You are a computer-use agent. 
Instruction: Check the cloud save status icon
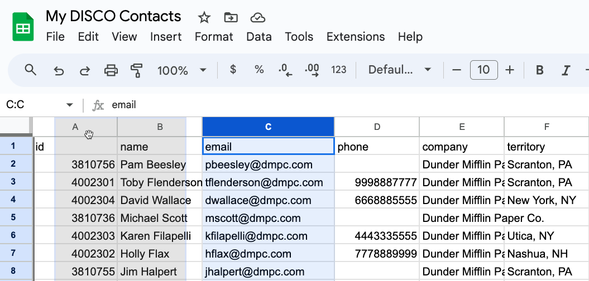point(257,18)
